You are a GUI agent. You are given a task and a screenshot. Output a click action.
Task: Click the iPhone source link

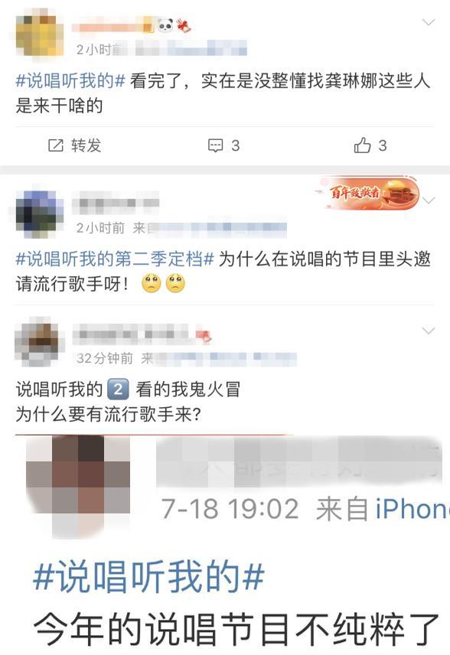(x=412, y=510)
